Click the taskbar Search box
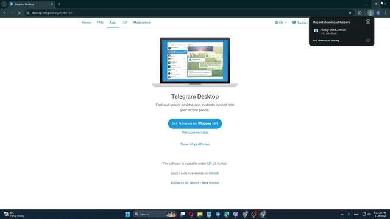This screenshot has width=390, height=219. [x=154, y=214]
